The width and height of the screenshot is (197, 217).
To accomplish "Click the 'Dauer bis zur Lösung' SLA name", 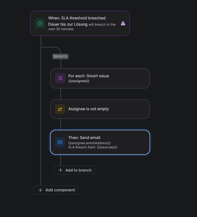I will pyautogui.click(x=68, y=24).
